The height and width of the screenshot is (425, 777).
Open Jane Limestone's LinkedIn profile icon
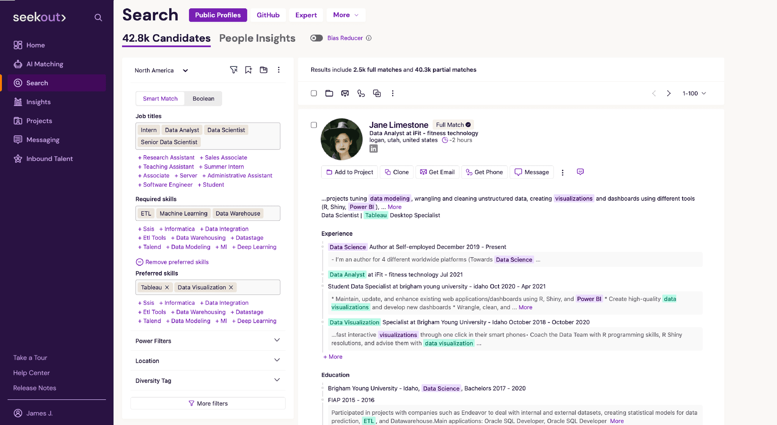coord(373,148)
